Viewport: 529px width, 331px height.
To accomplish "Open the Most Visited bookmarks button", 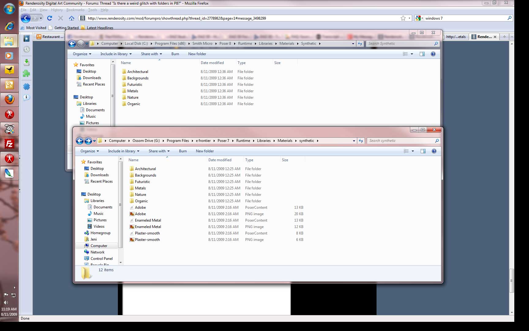I will (x=33, y=28).
